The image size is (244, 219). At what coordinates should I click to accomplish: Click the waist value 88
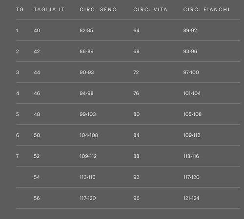pyautogui.click(x=136, y=156)
